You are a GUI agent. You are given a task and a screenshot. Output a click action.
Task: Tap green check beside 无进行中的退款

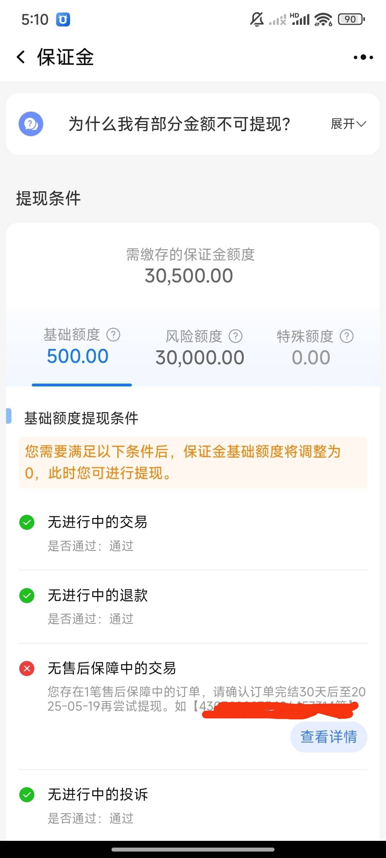click(27, 596)
